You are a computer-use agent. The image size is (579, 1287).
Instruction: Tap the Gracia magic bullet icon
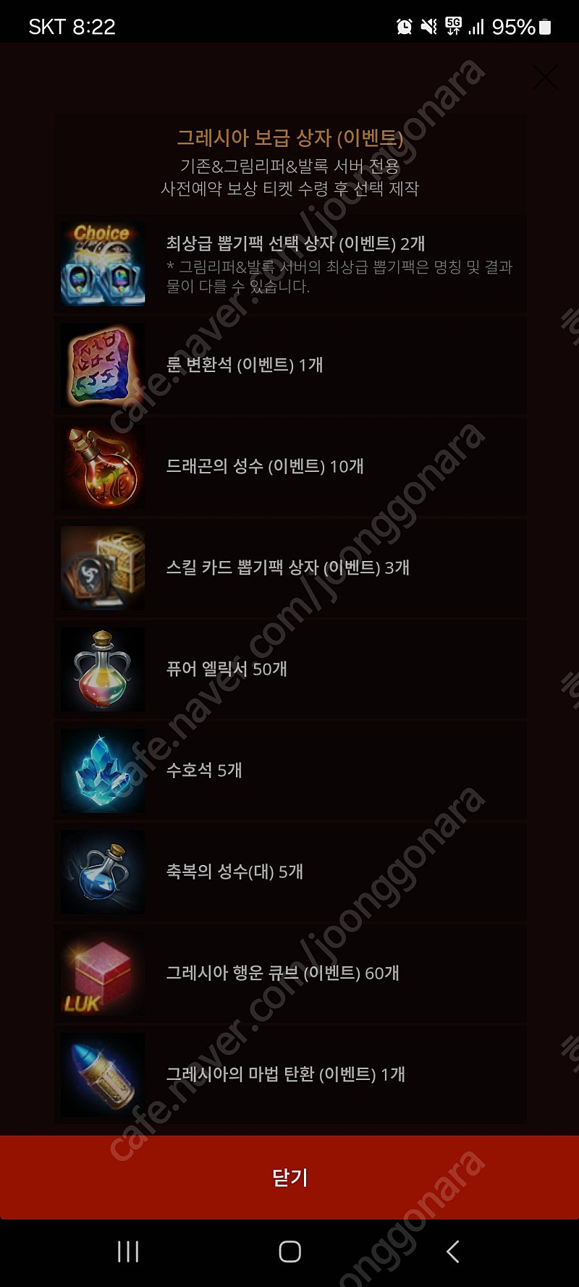(x=103, y=1074)
